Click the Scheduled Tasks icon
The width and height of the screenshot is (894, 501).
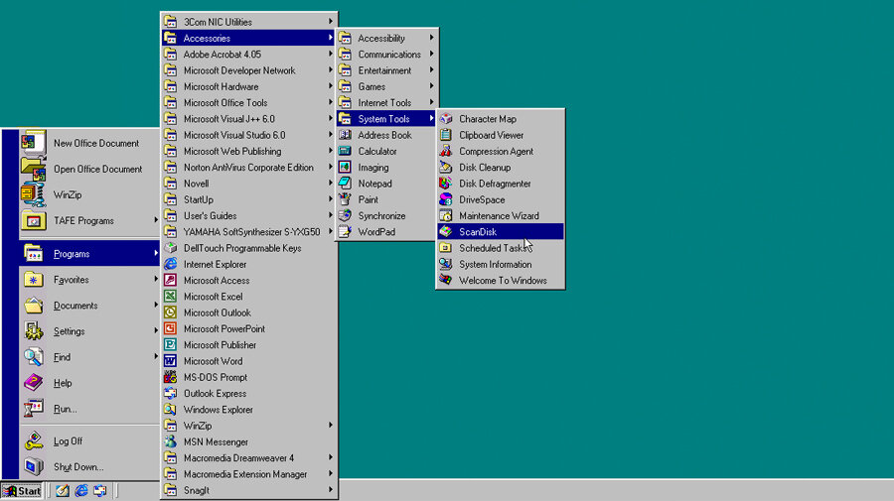446,248
